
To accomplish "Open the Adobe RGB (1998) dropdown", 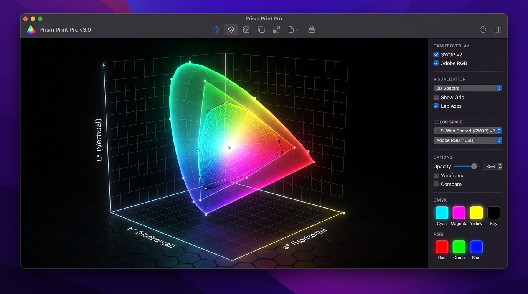I will click(468, 140).
